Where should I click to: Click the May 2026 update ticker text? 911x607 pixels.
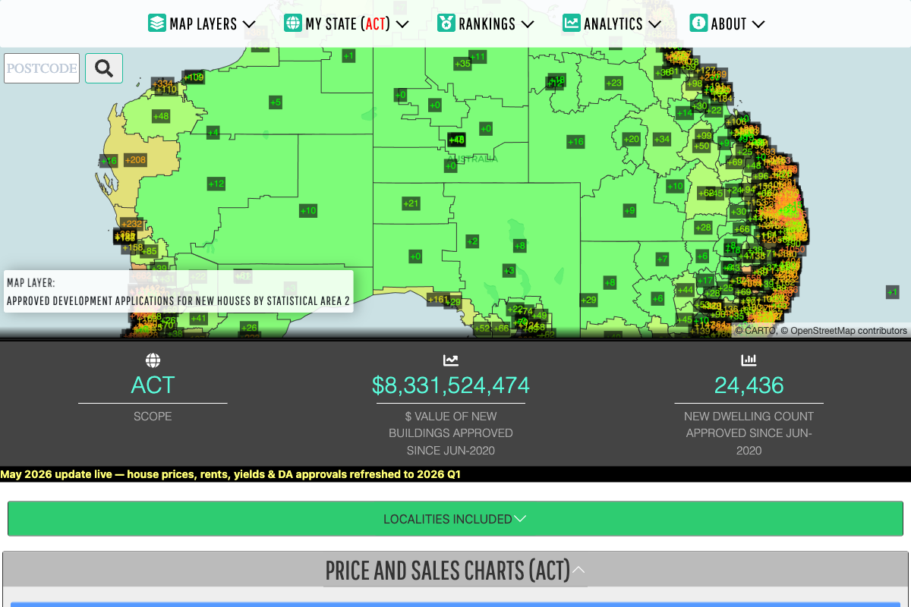[230, 474]
